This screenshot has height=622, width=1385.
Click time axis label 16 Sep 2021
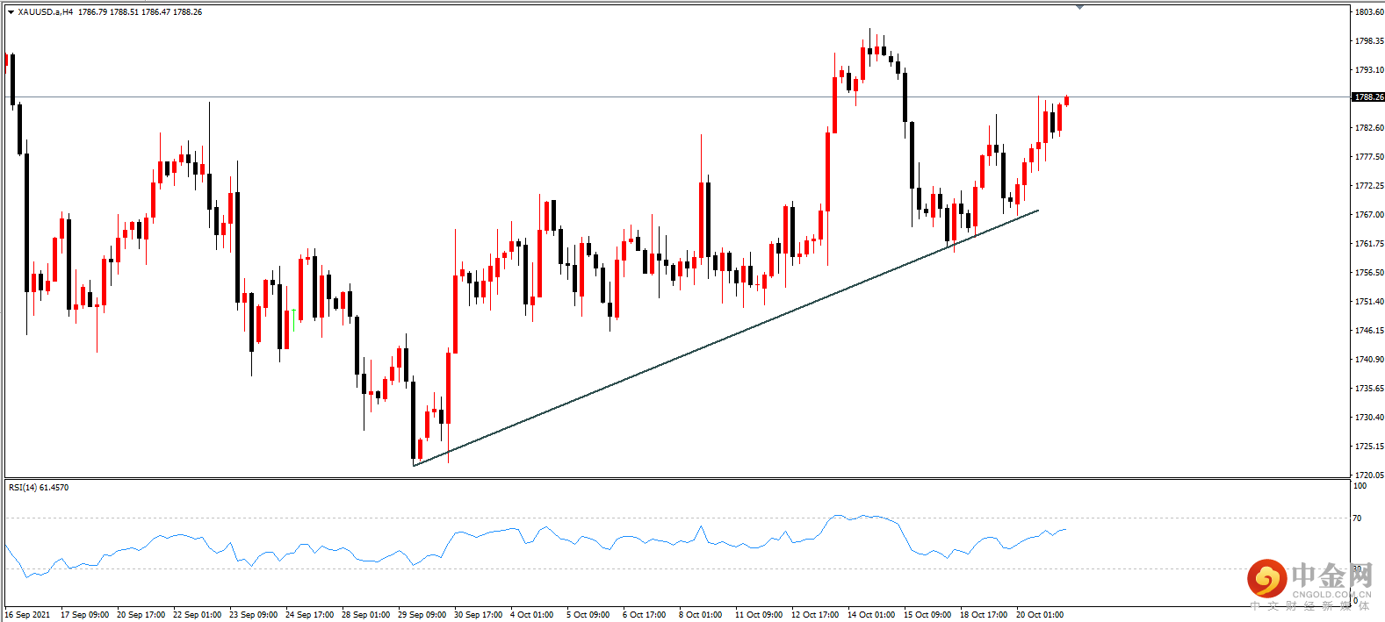click(x=28, y=615)
